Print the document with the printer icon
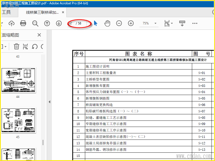Viewport: 215px width, 161px height. pyautogui.click(x=23, y=23)
